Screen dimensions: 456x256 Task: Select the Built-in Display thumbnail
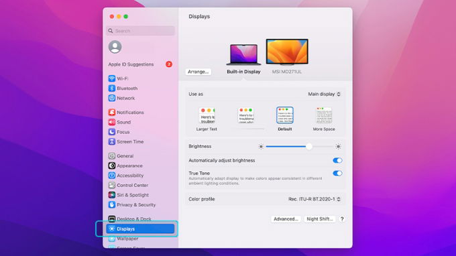pos(243,55)
